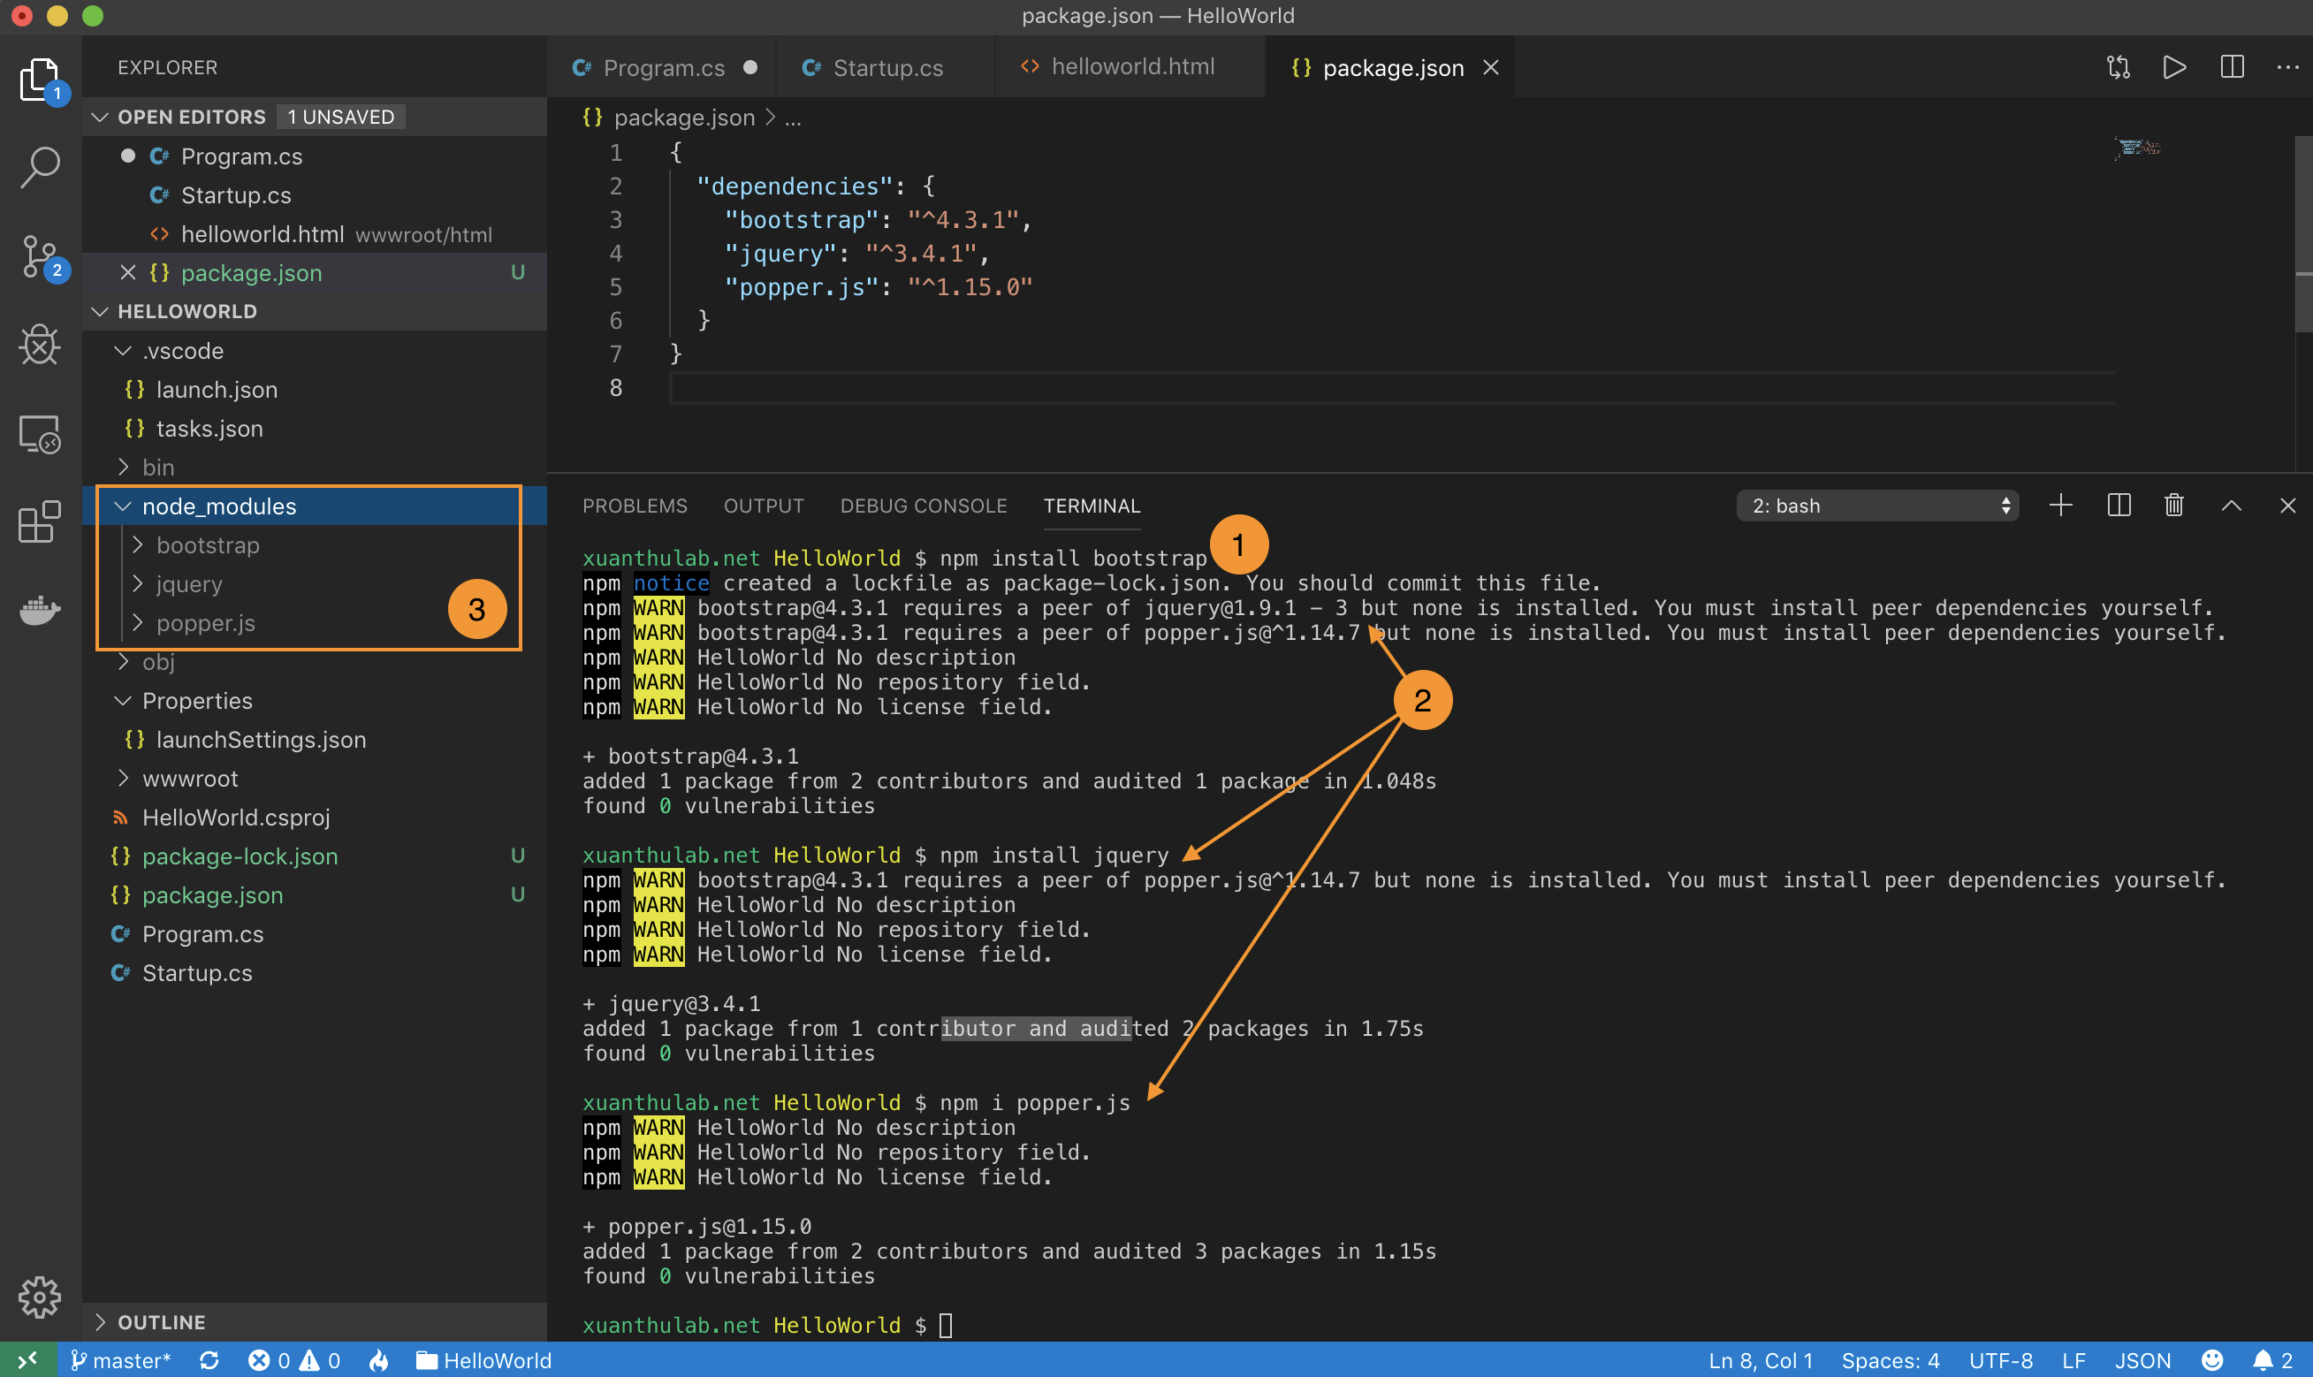Create a new terminal with plus icon
Screen dimensions: 2313x1377
(2060, 506)
